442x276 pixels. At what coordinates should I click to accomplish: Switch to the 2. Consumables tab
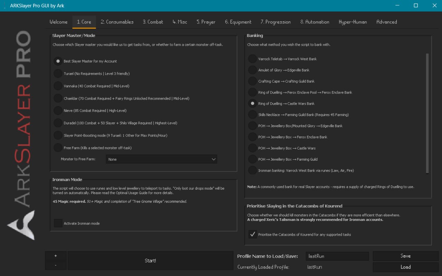(117, 22)
